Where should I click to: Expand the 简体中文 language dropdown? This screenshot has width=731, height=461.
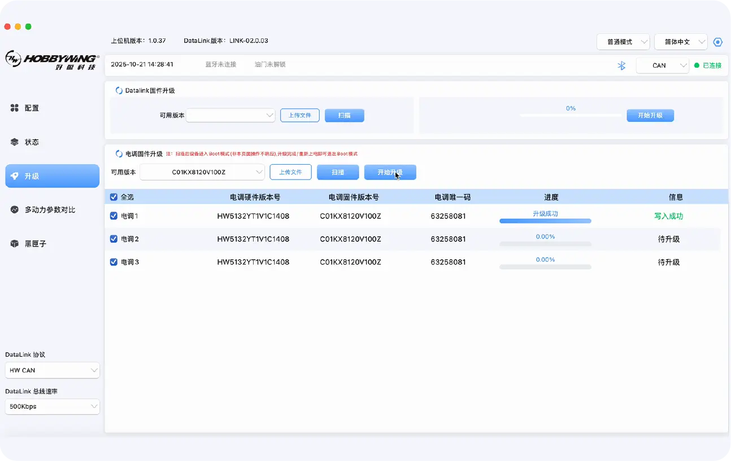coord(680,42)
